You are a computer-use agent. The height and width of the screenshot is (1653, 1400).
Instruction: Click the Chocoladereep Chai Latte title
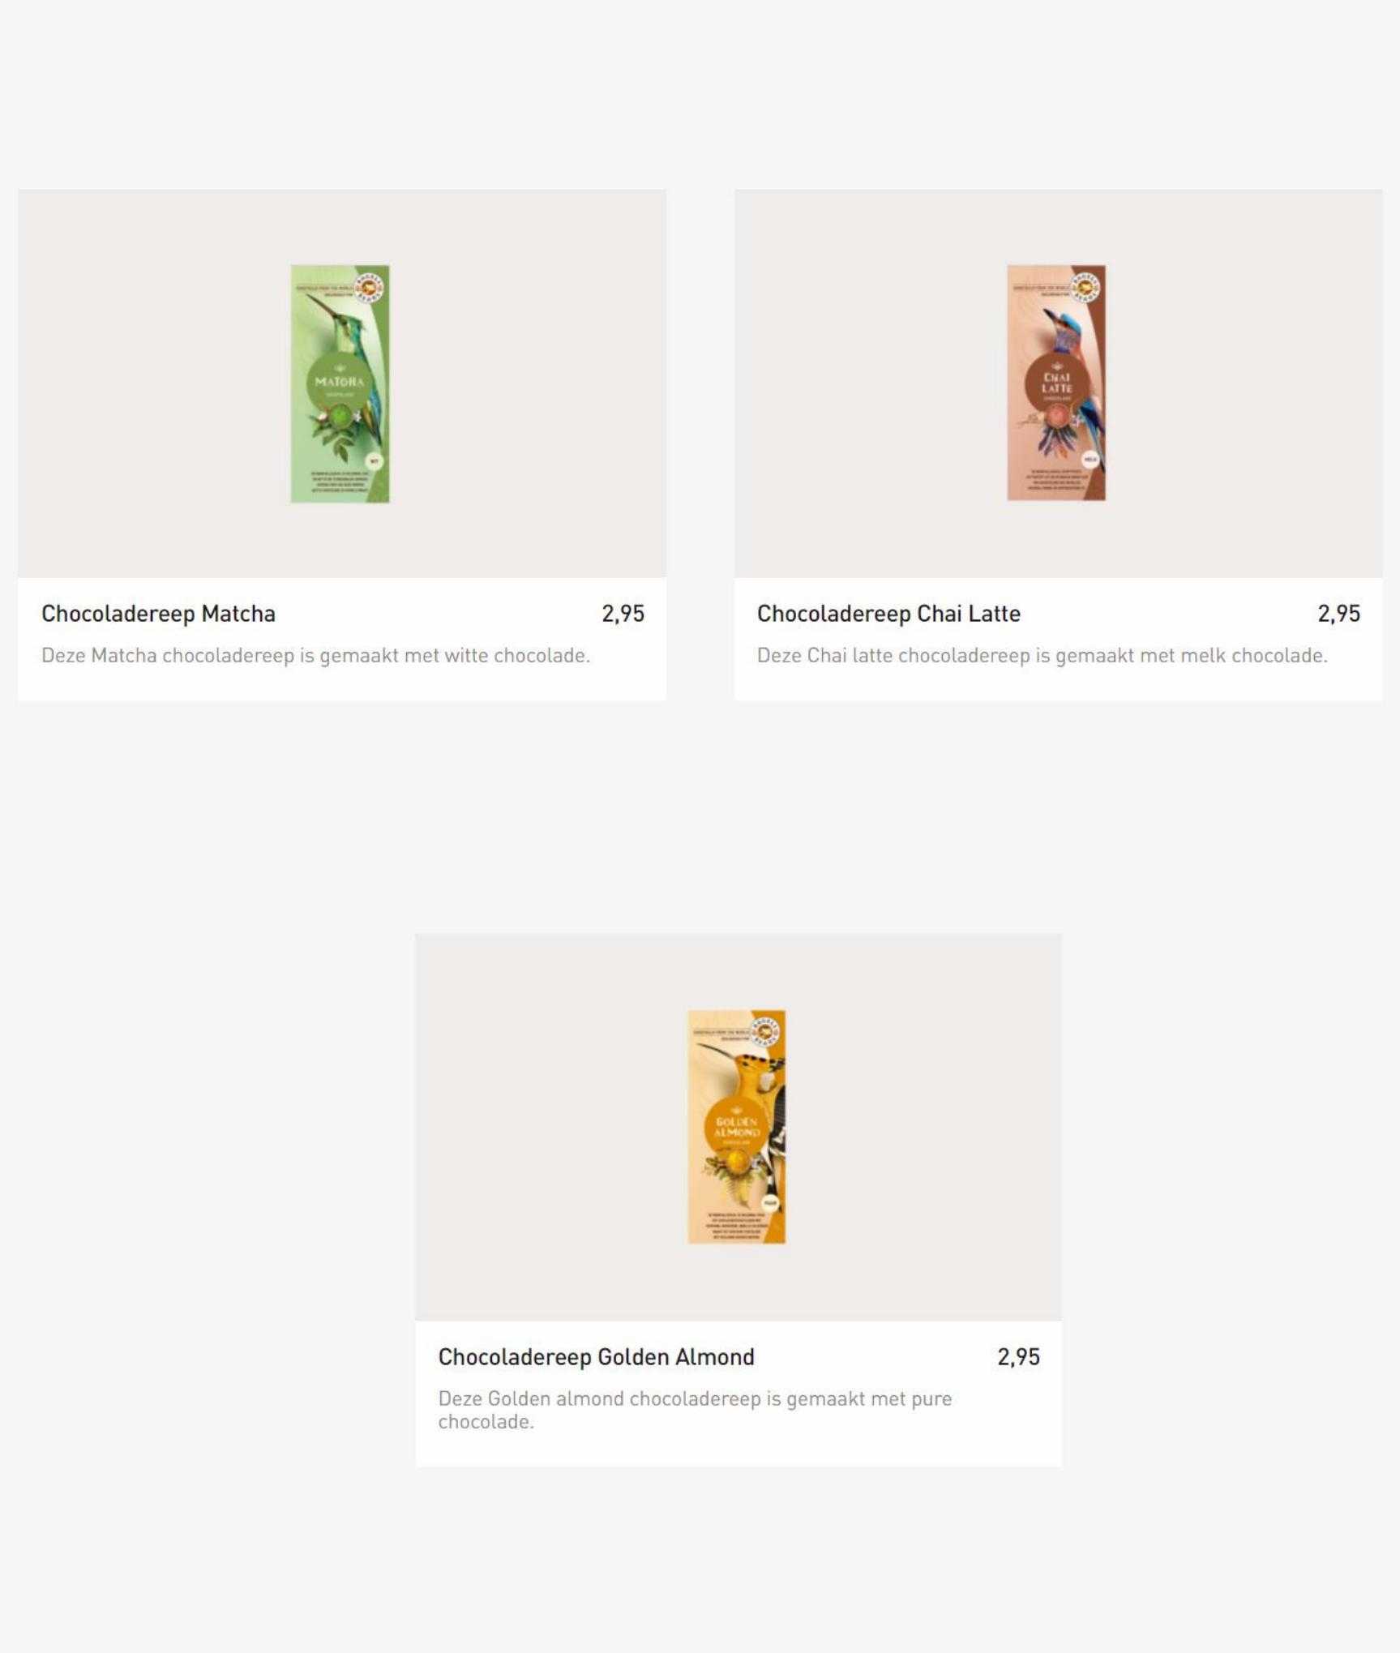tap(888, 614)
